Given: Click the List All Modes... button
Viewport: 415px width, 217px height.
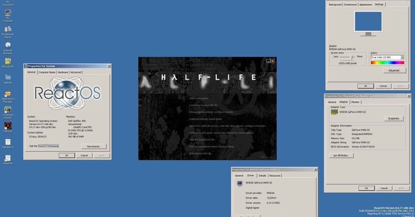Looking at the screenshot, I should (341, 155).
